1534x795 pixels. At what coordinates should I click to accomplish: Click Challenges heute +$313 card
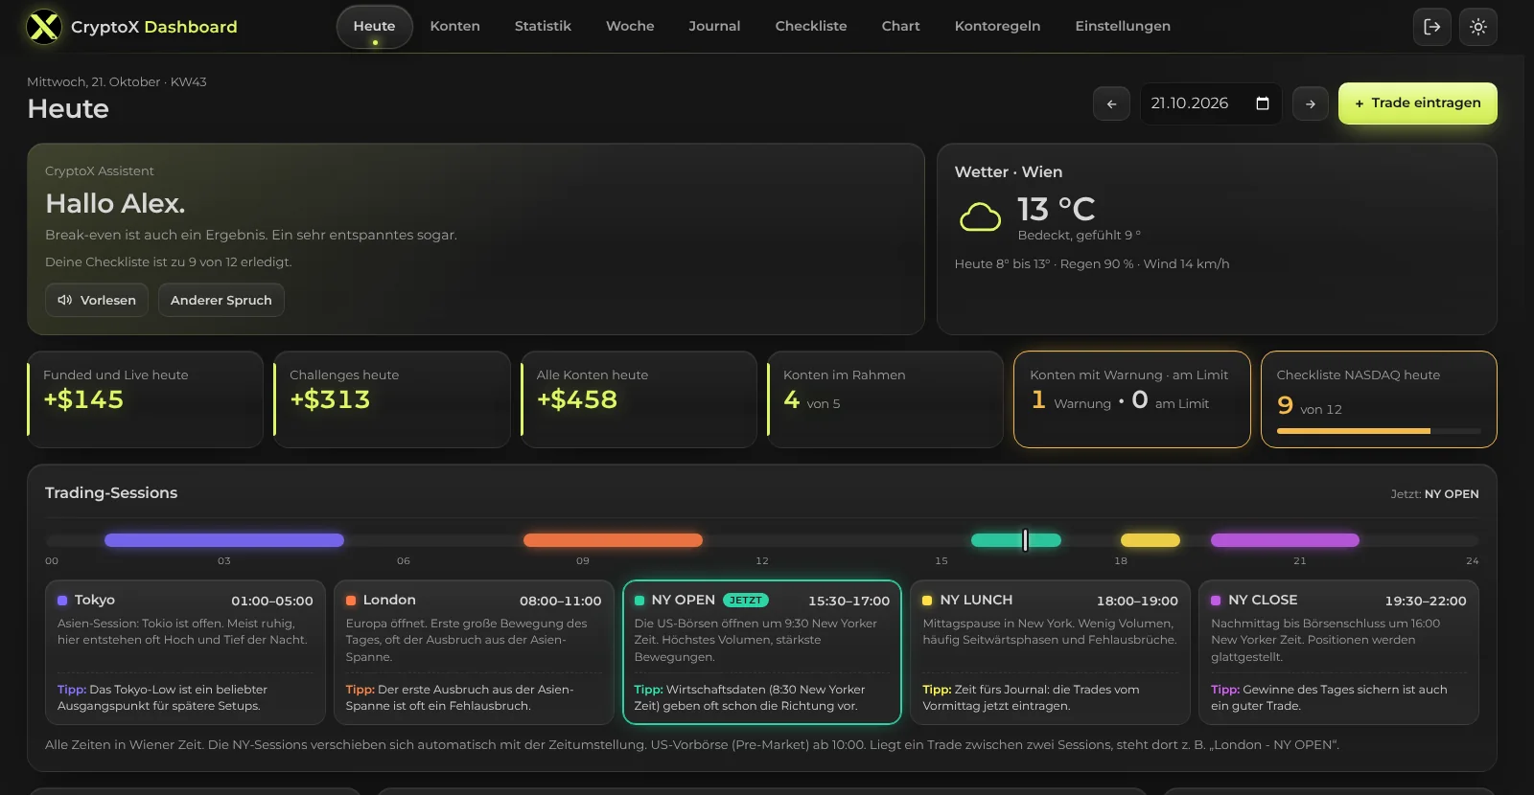click(392, 399)
